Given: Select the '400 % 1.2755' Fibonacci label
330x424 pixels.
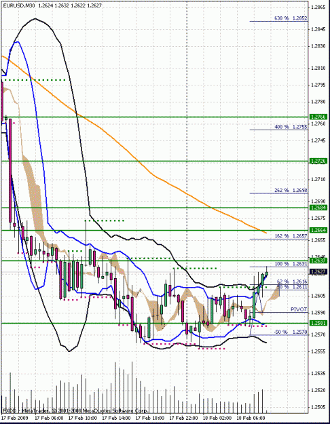Looking at the screenshot, I should tap(291, 127).
